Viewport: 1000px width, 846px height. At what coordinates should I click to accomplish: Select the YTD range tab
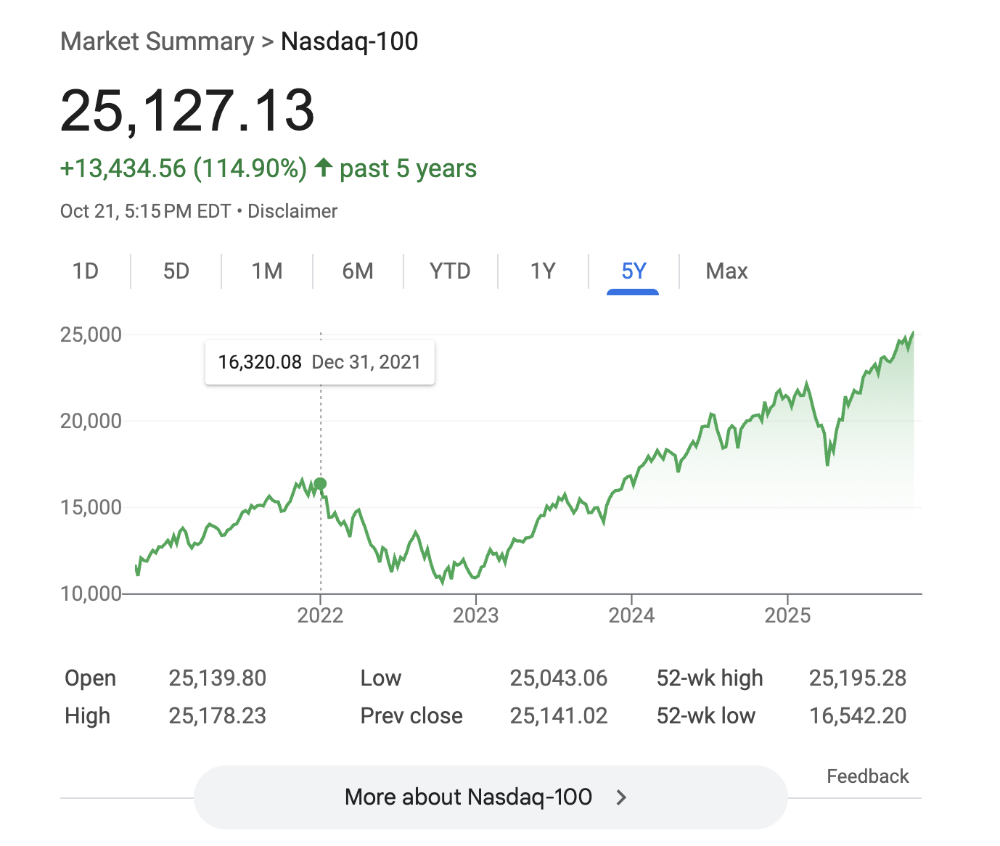(x=450, y=271)
